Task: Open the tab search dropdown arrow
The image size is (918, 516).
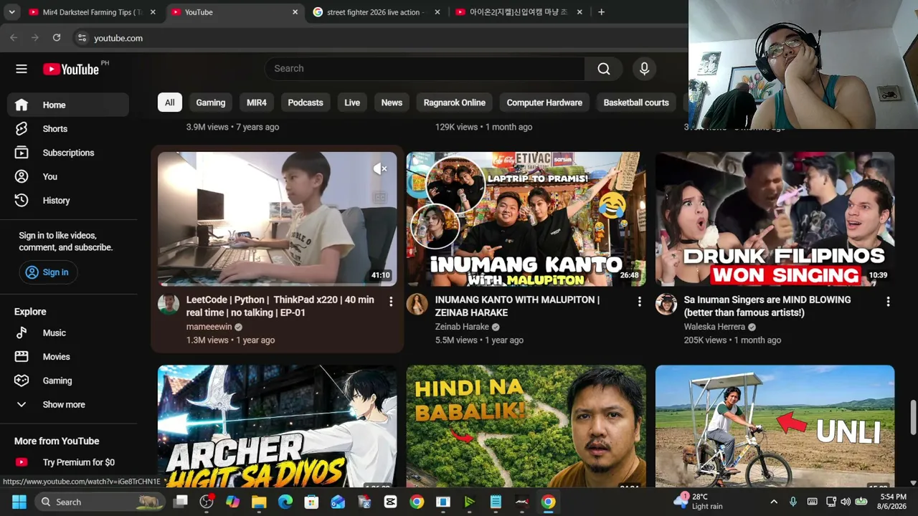Action: tap(11, 12)
